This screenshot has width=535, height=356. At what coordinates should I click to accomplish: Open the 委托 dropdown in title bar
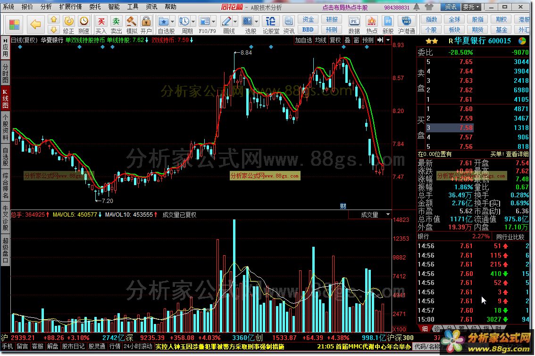[471, 7]
